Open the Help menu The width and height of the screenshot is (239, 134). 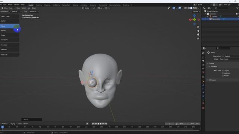pyautogui.click(x=23, y=5)
